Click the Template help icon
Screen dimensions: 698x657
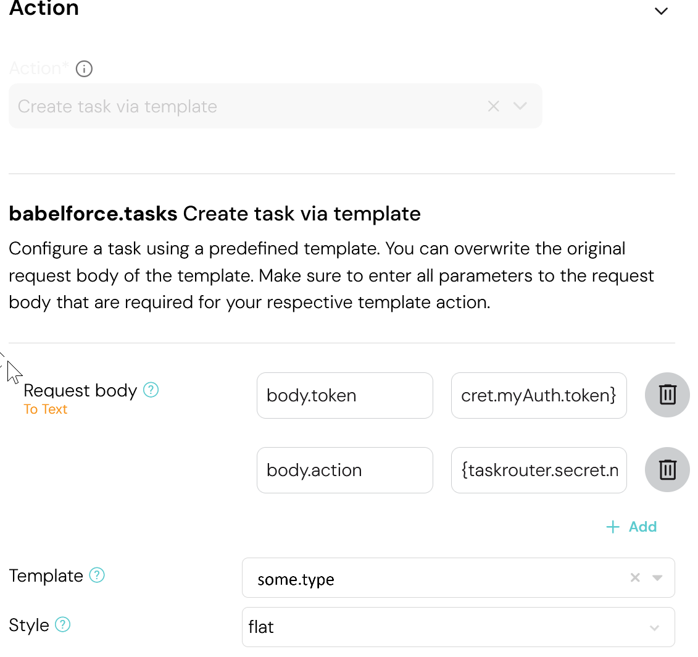point(97,575)
